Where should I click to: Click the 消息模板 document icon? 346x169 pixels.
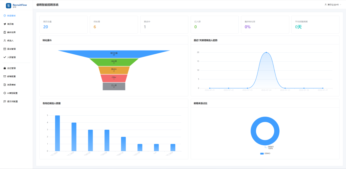click(x=5, y=85)
